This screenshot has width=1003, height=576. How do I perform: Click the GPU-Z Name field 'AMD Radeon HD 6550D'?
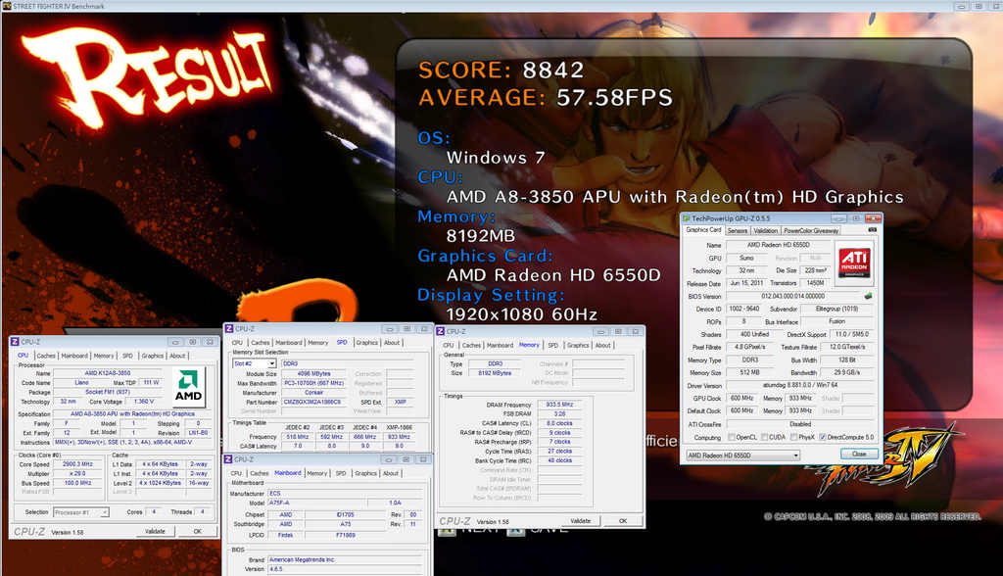click(779, 245)
